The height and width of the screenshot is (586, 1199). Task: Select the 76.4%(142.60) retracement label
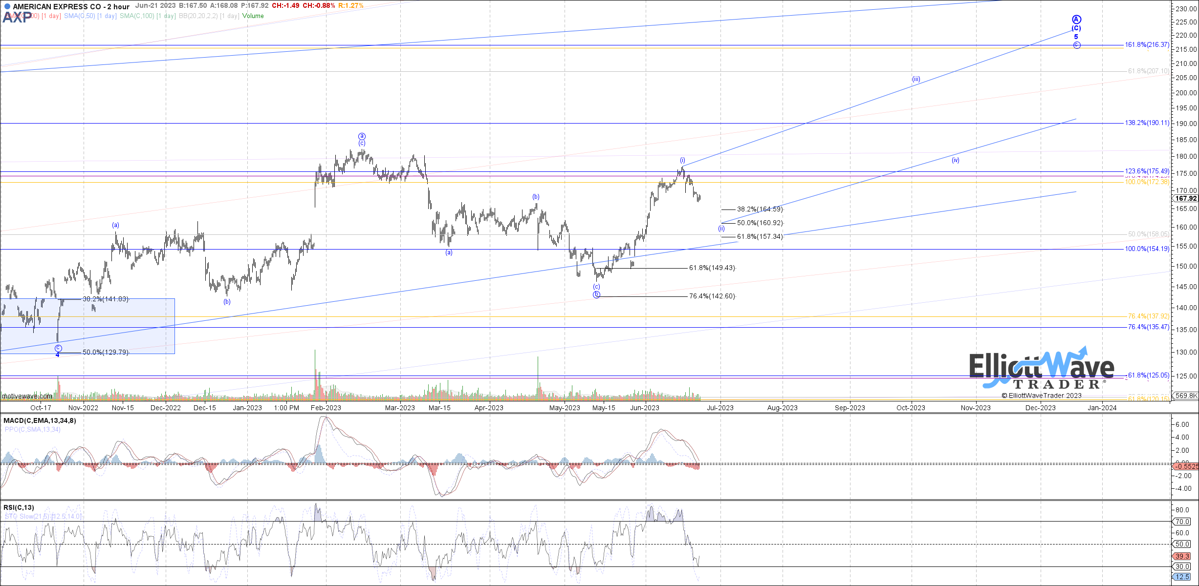click(x=712, y=296)
